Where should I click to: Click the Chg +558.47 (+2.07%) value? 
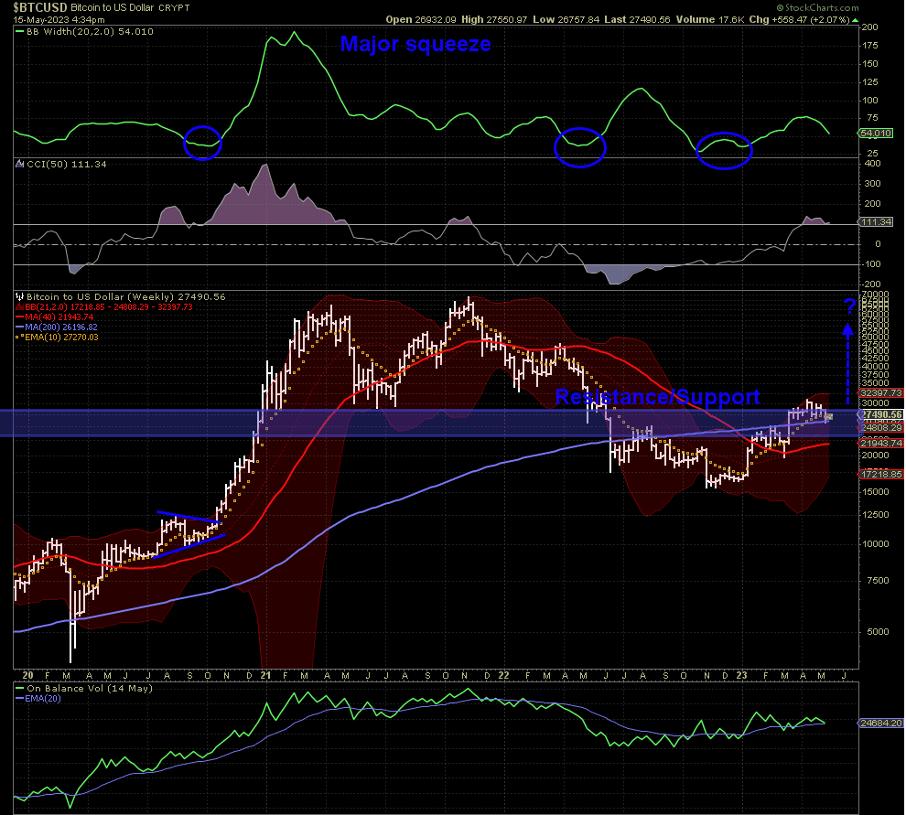(800, 19)
